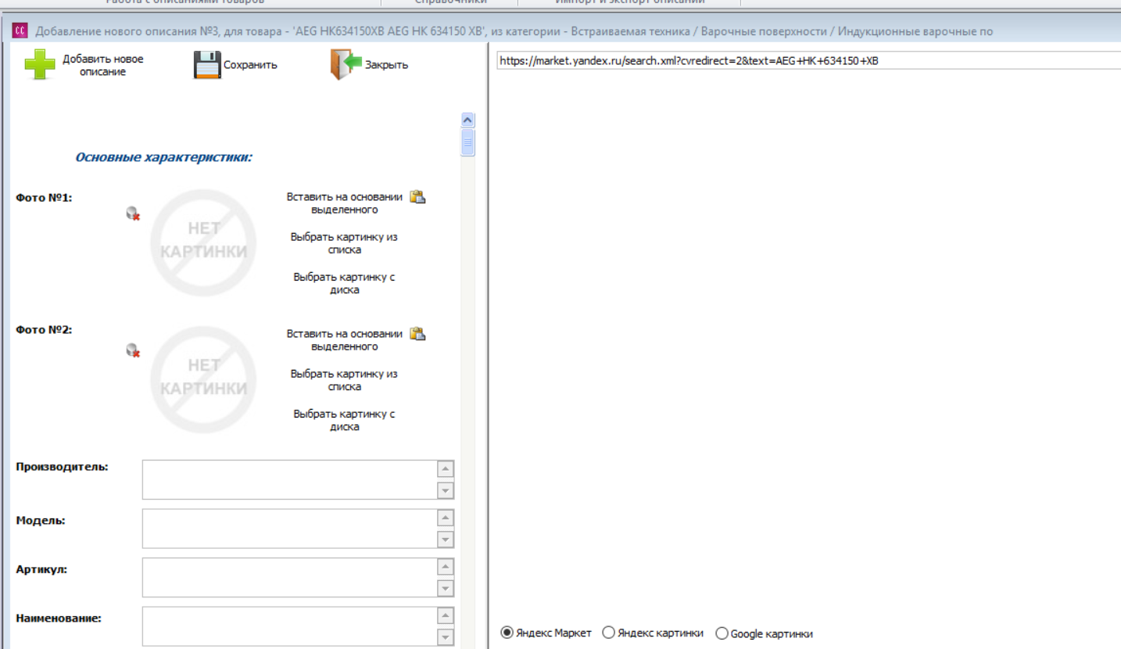Screen dimensions: 1121x649
Task: Click into the Наименование text field
Action: click(288, 626)
